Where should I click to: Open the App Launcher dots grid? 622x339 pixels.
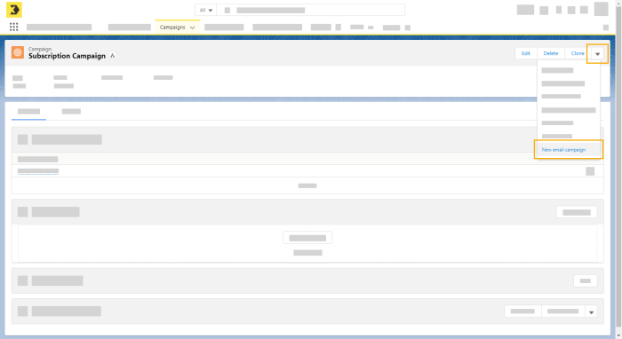pyautogui.click(x=14, y=27)
